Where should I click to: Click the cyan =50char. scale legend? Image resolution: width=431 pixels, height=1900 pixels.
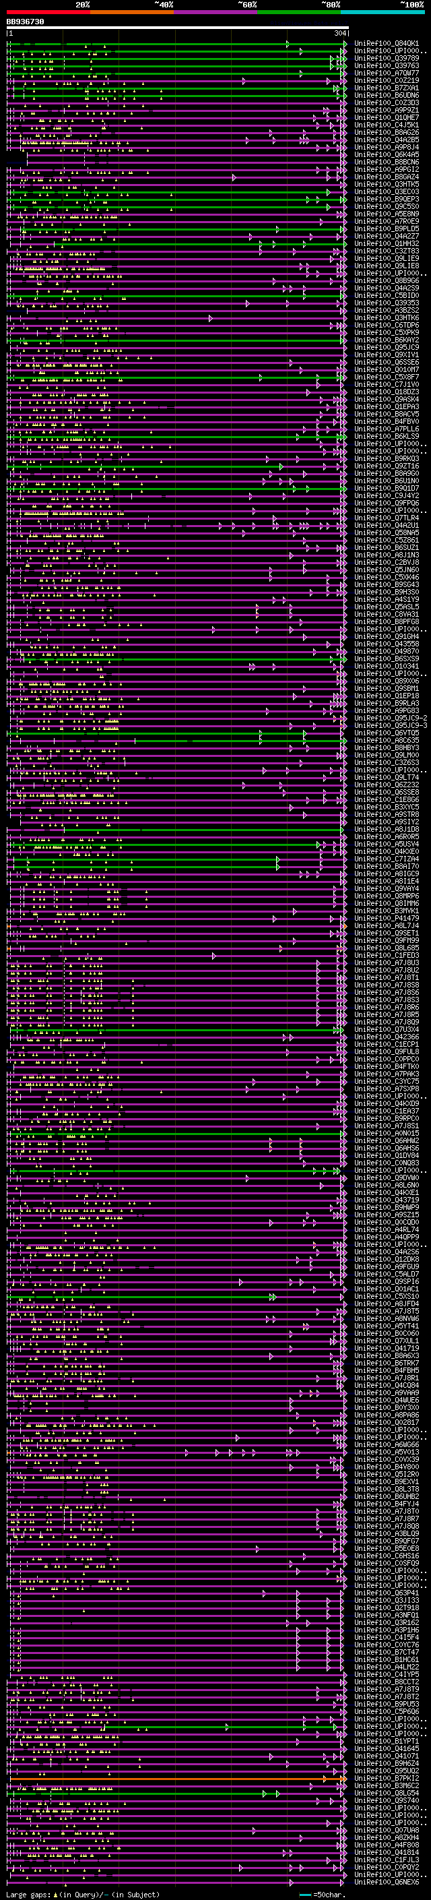tap(323, 1894)
